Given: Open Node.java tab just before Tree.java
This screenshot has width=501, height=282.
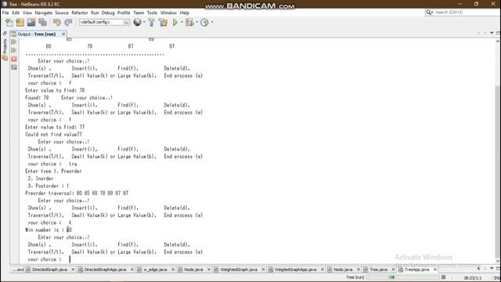Looking at the screenshot, I should click(343, 269).
